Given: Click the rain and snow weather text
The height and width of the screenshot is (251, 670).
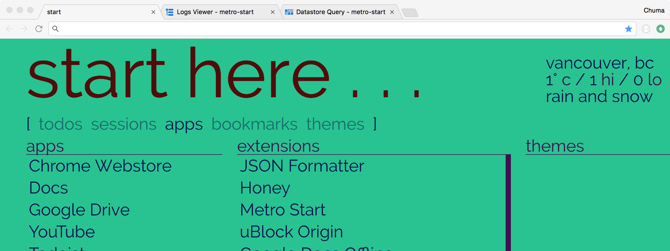Looking at the screenshot, I should pos(599,96).
